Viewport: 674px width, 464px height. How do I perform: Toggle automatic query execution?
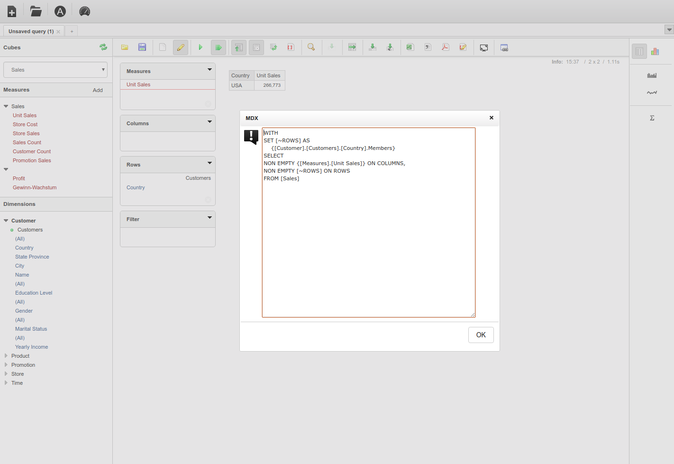coord(219,47)
